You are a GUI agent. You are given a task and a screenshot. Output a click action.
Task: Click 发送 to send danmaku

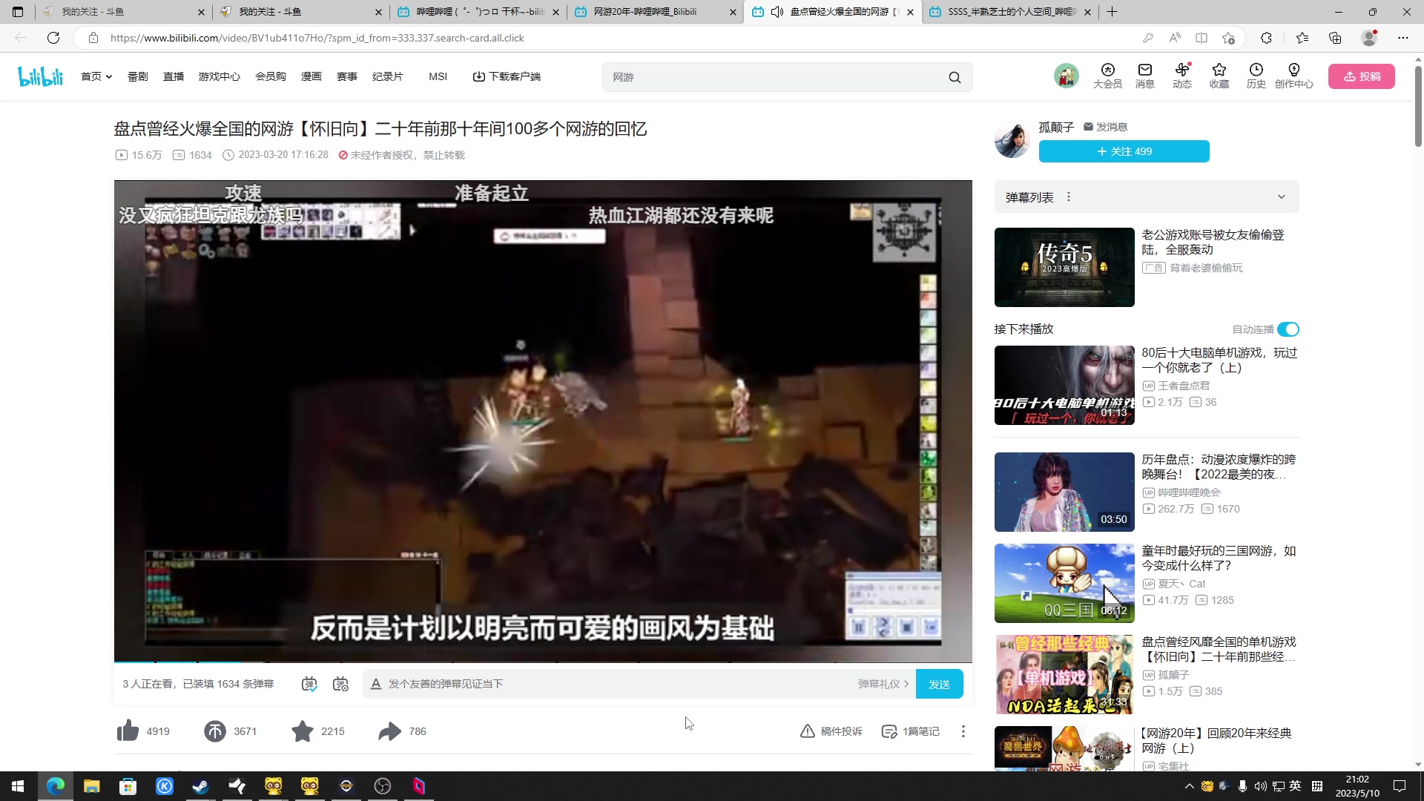pyautogui.click(x=939, y=684)
